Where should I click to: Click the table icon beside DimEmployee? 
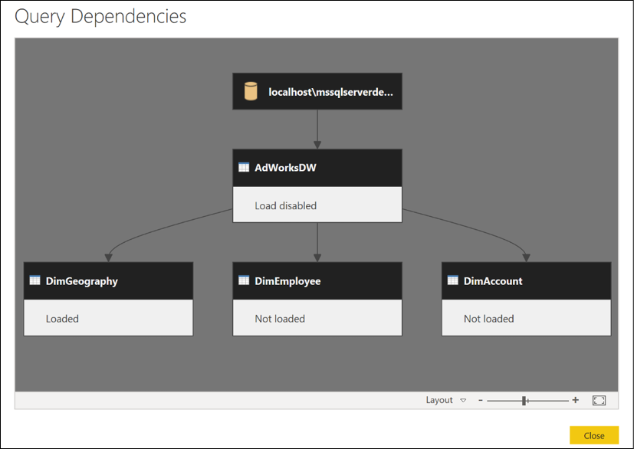244,280
